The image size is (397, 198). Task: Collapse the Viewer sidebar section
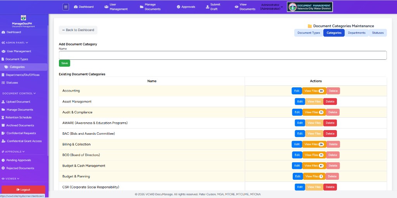[10, 179]
